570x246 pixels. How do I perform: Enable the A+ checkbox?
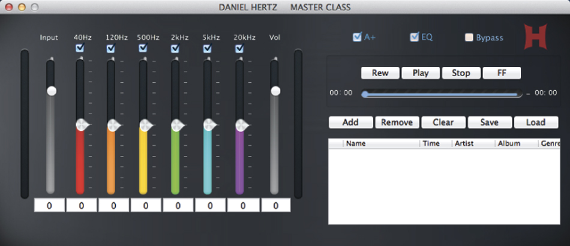click(x=357, y=37)
